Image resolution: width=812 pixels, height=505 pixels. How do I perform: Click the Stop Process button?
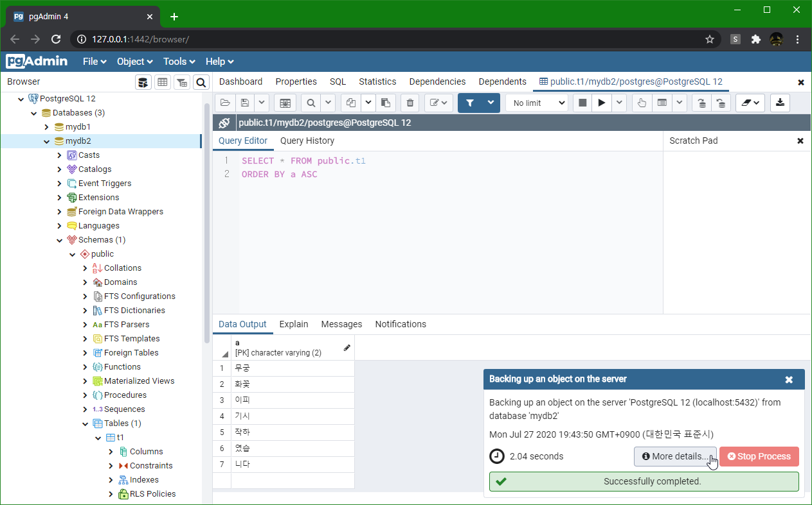tap(759, 456)
